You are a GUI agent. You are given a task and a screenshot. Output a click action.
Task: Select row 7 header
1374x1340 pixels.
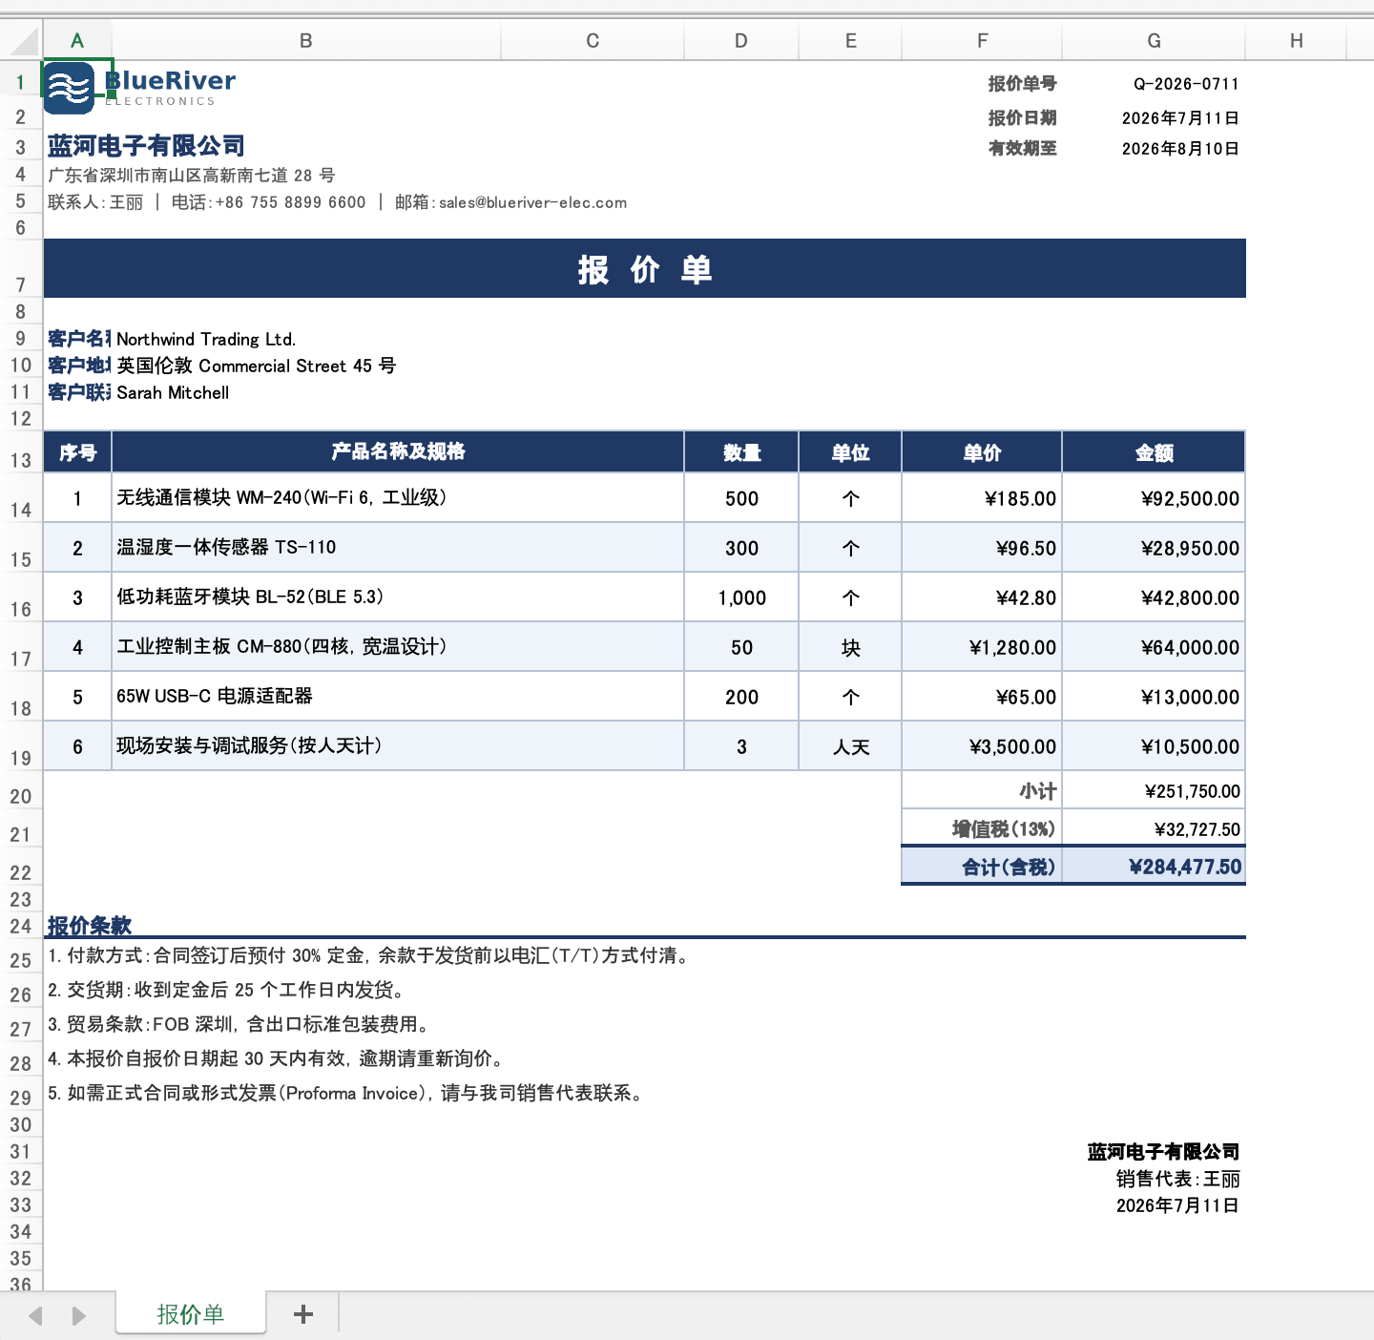click(x=21, y=269)
